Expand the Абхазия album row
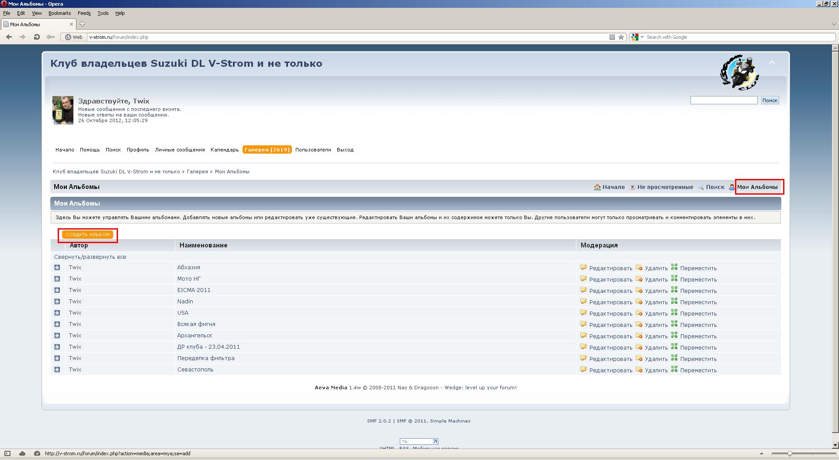839x460 pixels. pyautogui.click(x=57, y=268)
